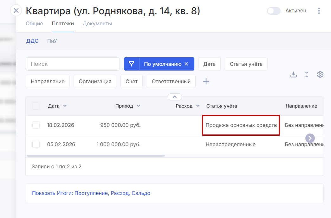Open 'Приход' column sort dropdown
Image resolution: width=331 pixels, height=218 pixels.
click(138, 106)
